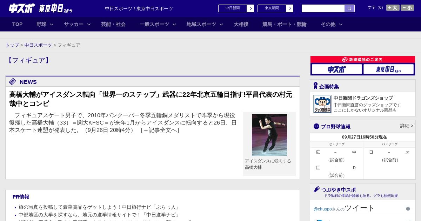The height and width of the screenshot is (221, 421).
Task: Open the グッズ販売中 Dragons shop thumbnail
Action: [322, 104]
